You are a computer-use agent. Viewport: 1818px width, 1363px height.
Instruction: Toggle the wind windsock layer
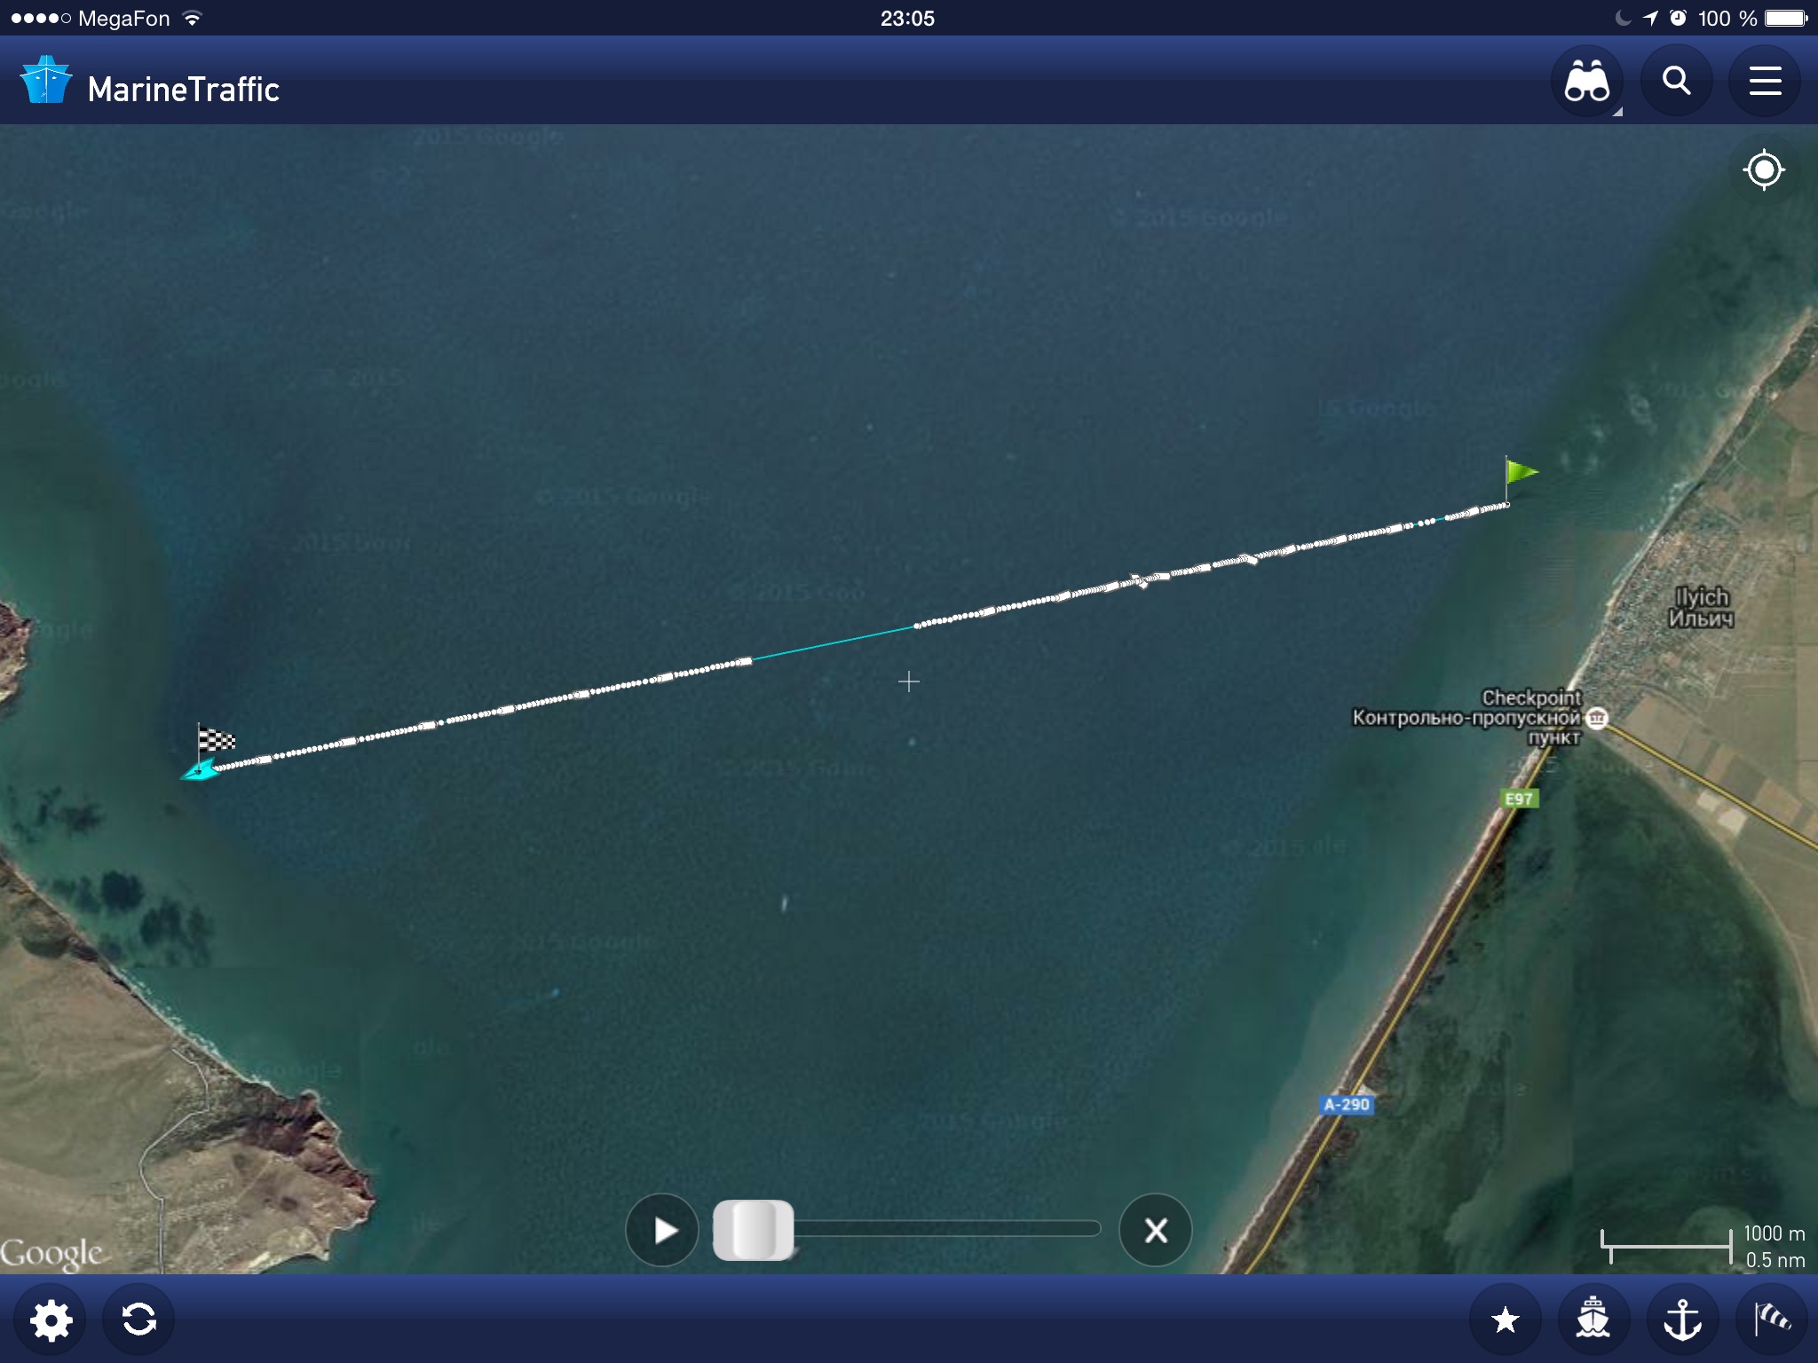point(1771,1320)
